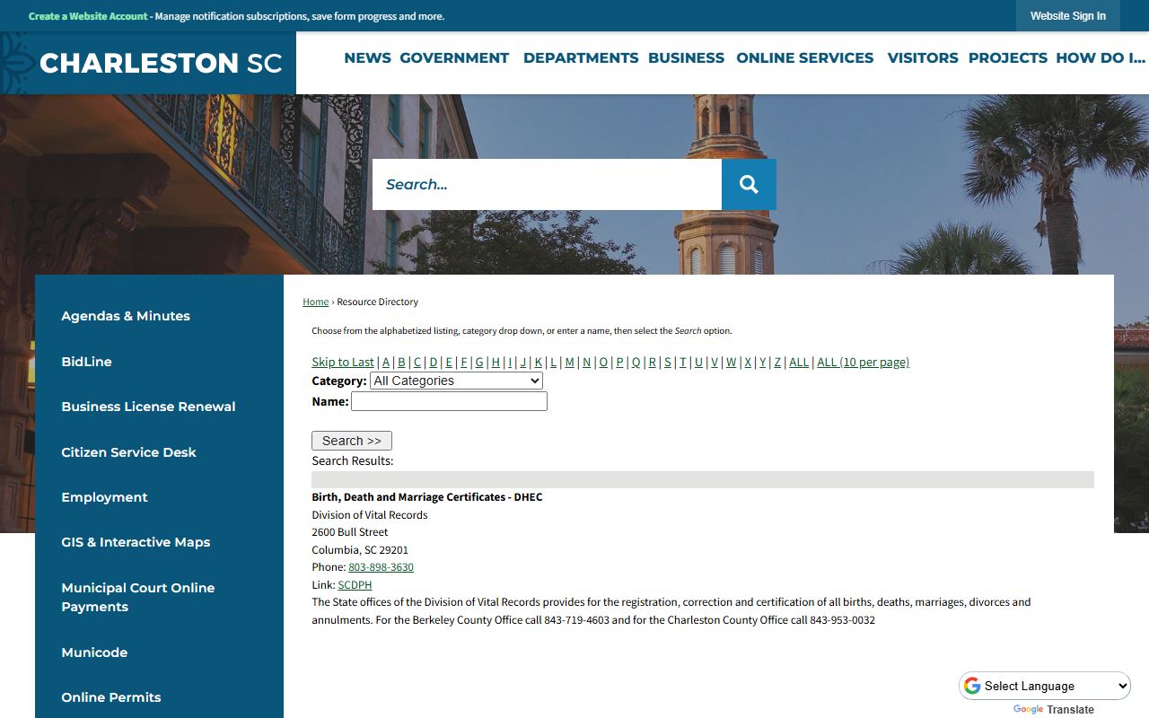
Task: Open the How Do I menu
Action: (x=1101, y=57)
